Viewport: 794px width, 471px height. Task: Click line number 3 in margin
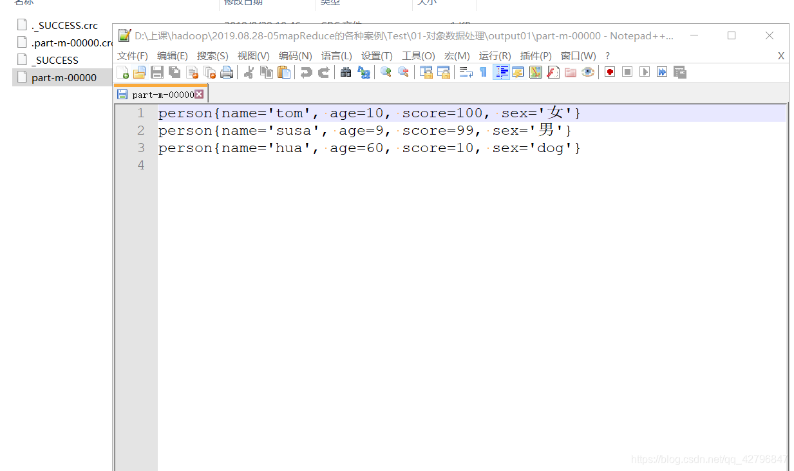click(140, 148)
